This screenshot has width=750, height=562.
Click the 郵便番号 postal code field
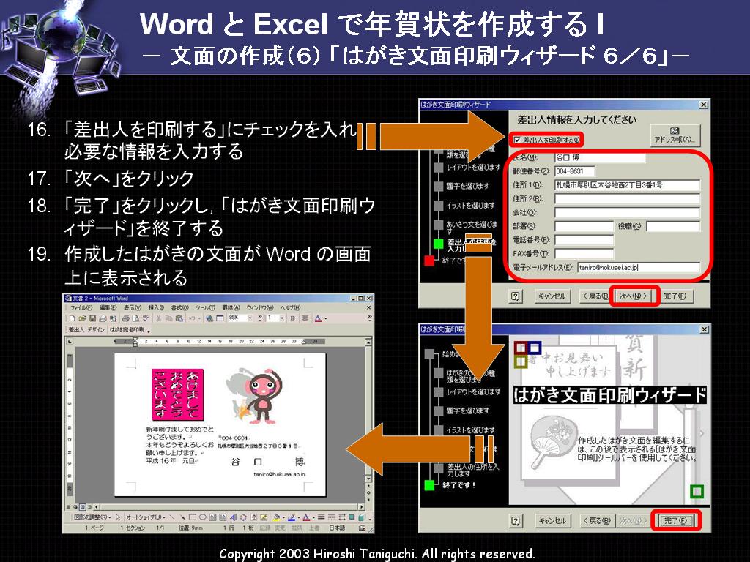(575, 171)
